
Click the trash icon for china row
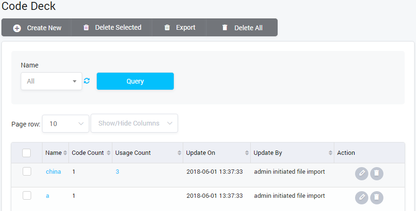pos(376,173)
